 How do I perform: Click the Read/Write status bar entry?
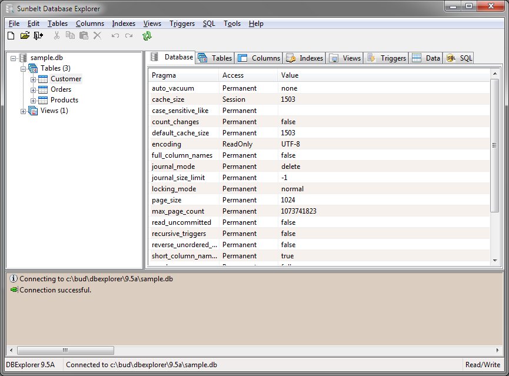[483, 365]
